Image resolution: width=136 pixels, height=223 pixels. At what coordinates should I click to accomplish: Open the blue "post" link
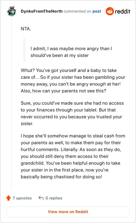(x=97, y=11)
